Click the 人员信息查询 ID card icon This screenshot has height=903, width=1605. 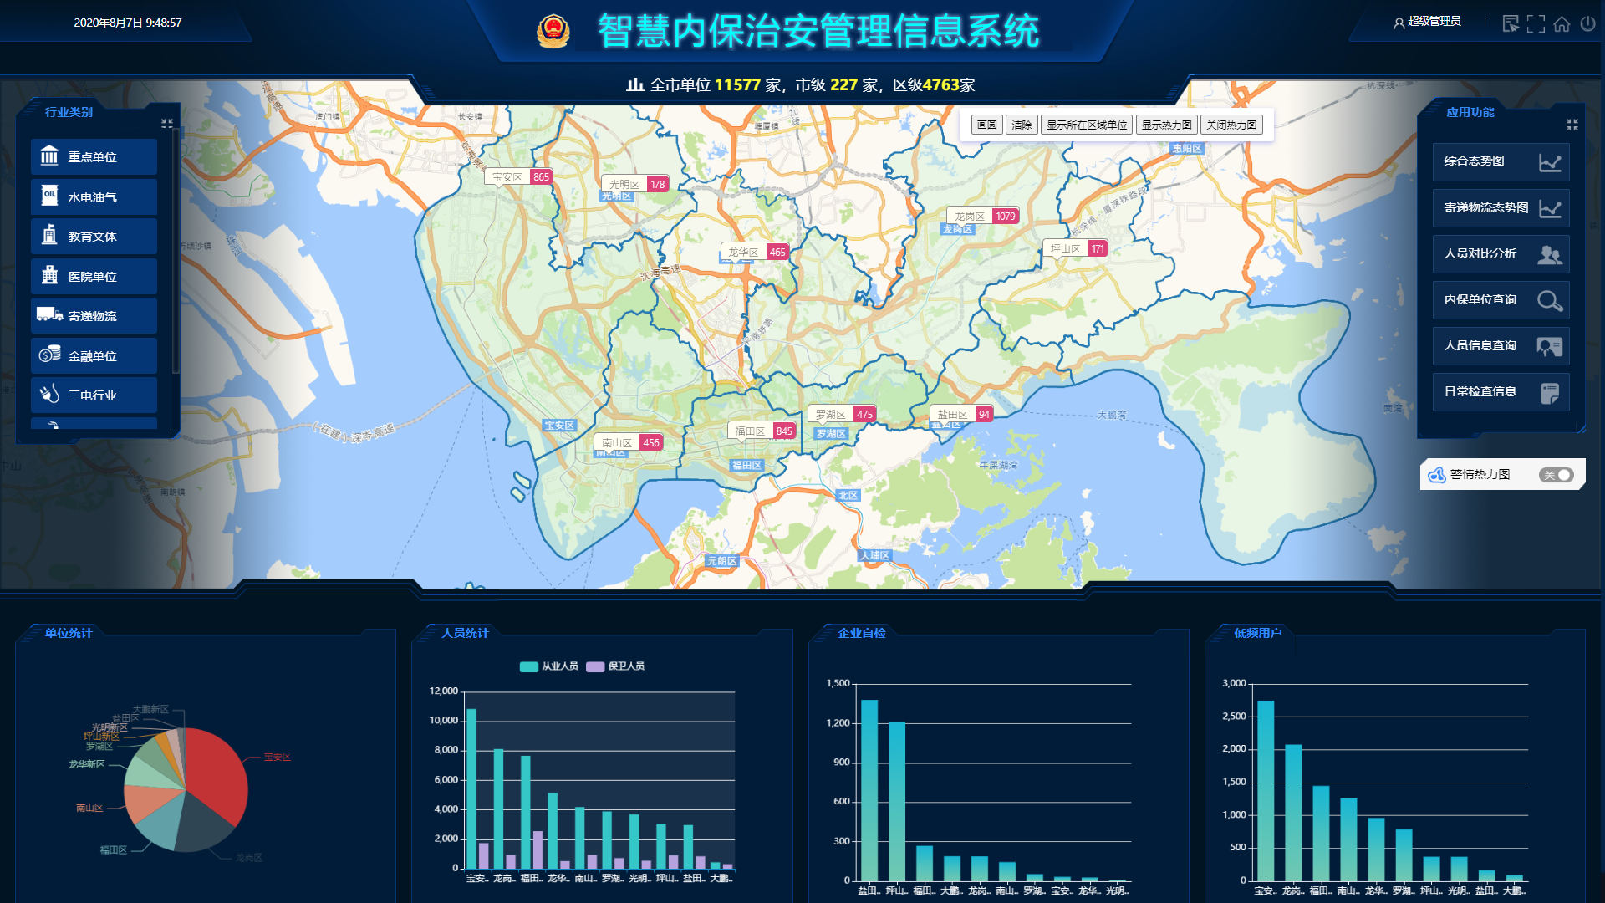[x=1550, y=346]
